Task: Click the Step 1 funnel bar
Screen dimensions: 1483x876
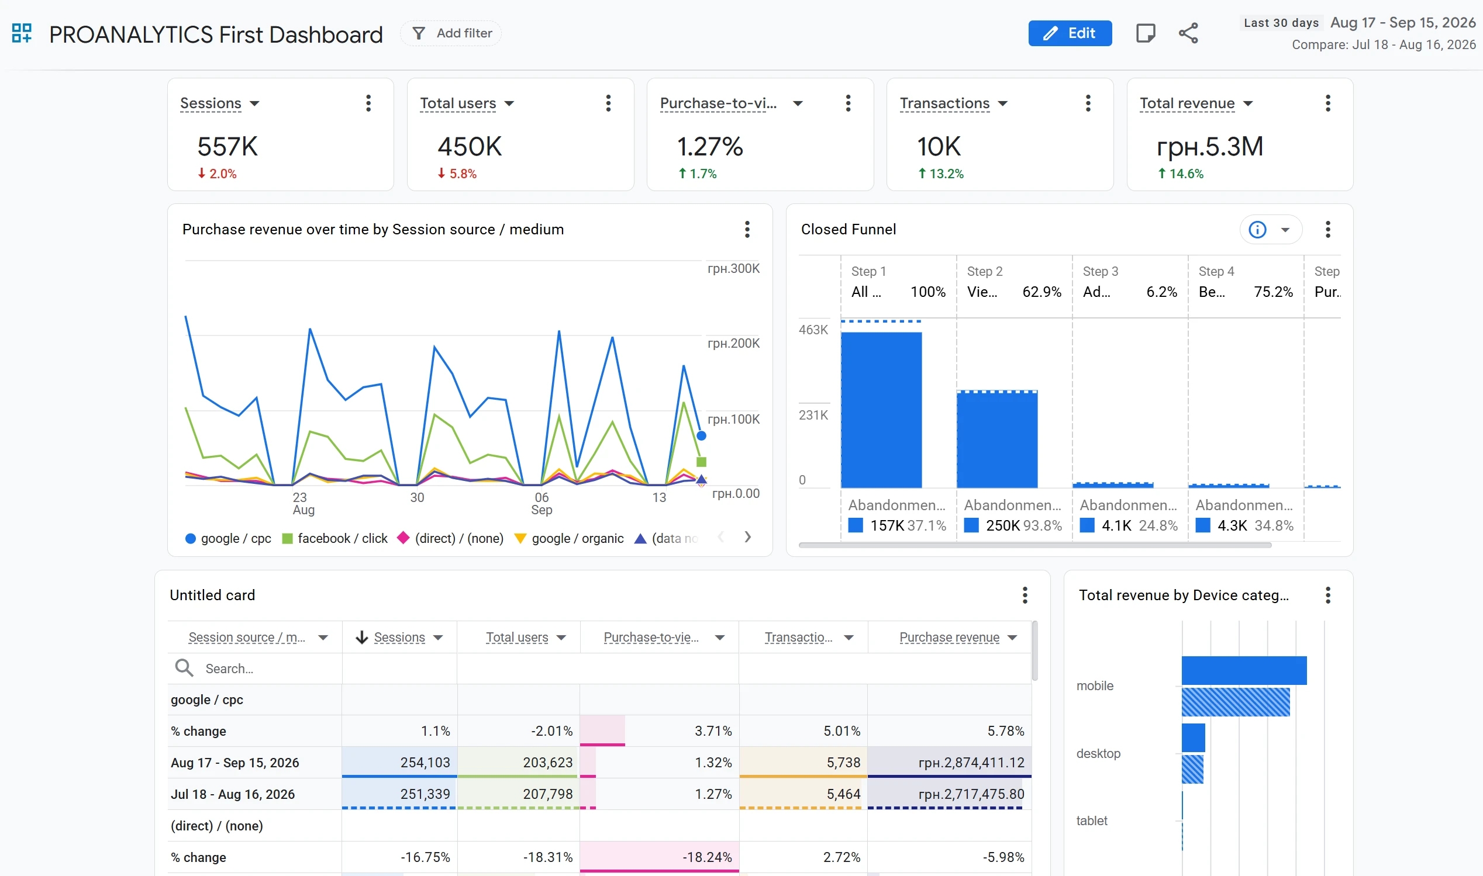Action: (x=881, y=410)
